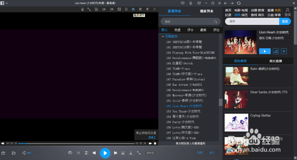Click the blue 搜索 button
297x160 pixels.
(x=285, y=21)
